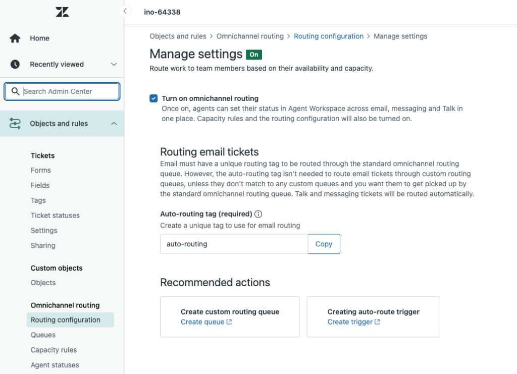Click the search magnifier icon
The image size is (517, 374).
pyautogui.click(x=15, y=91)
